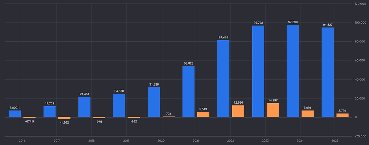Viewport: 369px width, 145px height.
Task: Click the value label -674.9
Action: [30, 121]
